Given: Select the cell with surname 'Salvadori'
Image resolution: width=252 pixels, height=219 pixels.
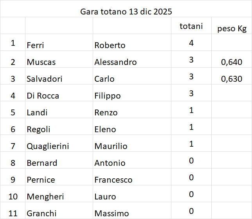Looking at the screenshot, I should click(x=45, y=79).
